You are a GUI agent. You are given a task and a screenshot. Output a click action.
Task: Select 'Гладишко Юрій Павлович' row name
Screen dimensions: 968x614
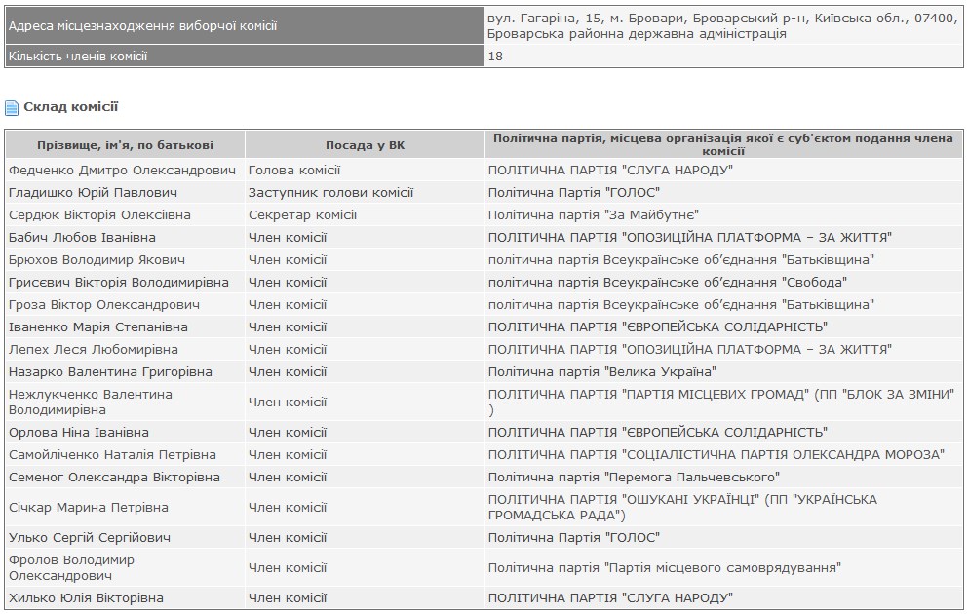pos(93,193)
